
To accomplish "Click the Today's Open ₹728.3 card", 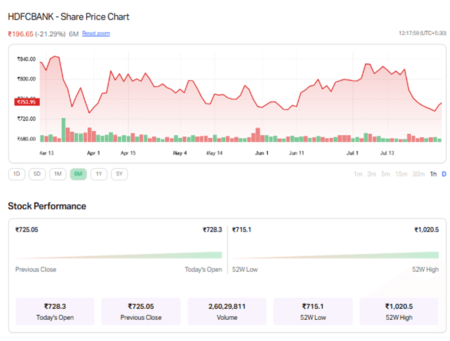I will click(55, 311).
